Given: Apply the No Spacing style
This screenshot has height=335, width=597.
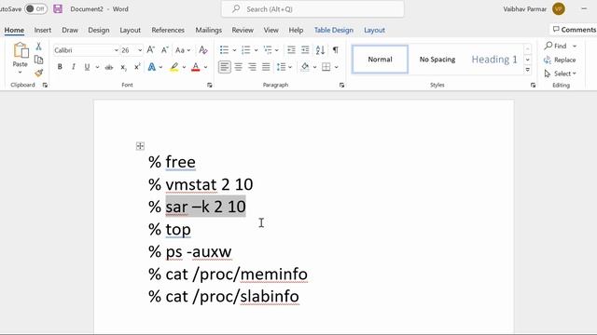Looking at the screenshot, I should coord(437,60).
